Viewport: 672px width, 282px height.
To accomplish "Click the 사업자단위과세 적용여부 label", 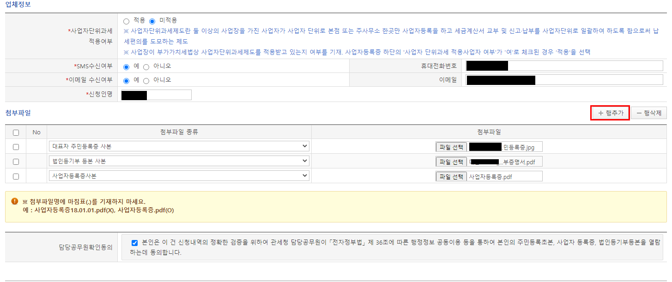I will coord(90,36).
